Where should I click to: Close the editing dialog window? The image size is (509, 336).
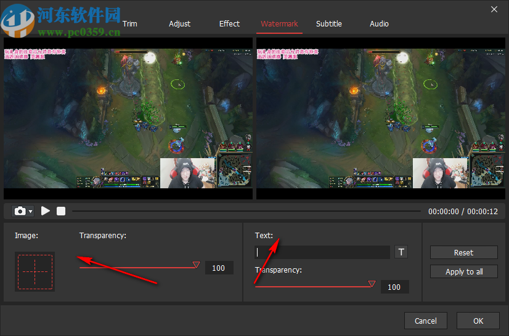pyautogui.click(x=494, y=9)
